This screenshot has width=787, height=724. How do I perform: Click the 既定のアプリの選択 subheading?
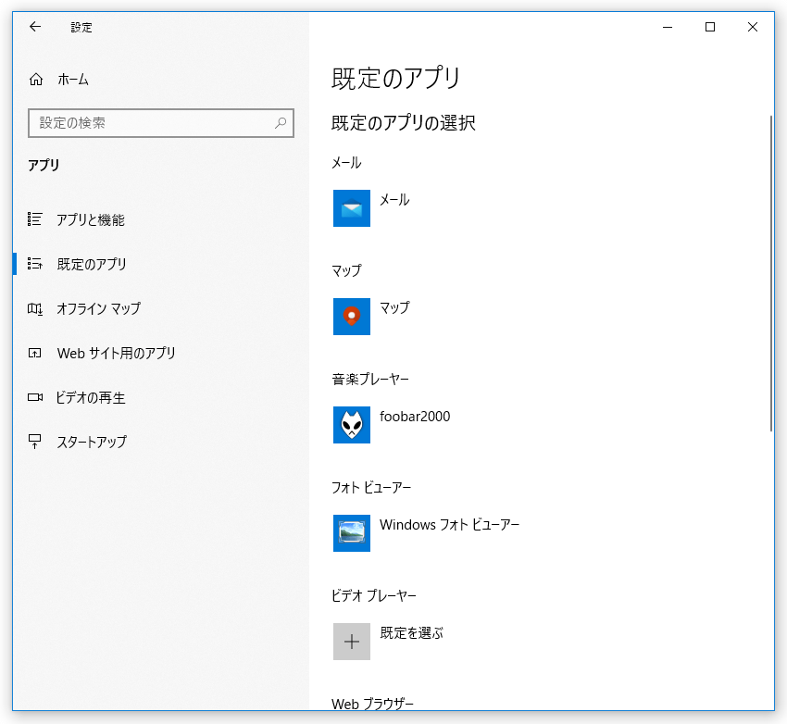click(x=403, y=123)
